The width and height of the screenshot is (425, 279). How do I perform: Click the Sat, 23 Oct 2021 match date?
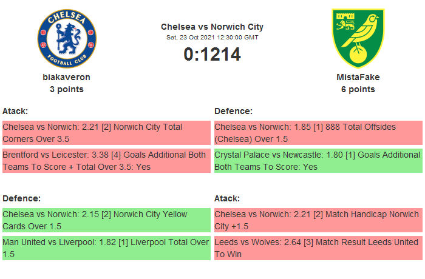point(212,38)
